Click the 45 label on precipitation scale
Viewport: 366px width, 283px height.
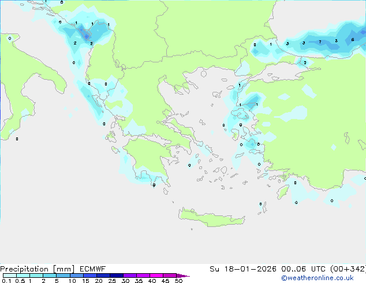[x=166, y=281]
